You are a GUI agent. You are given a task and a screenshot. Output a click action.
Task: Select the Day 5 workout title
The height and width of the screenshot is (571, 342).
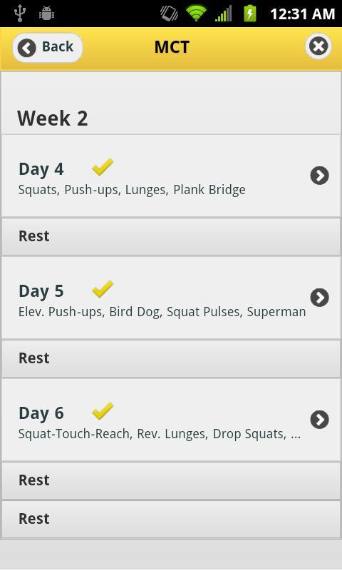41,291
